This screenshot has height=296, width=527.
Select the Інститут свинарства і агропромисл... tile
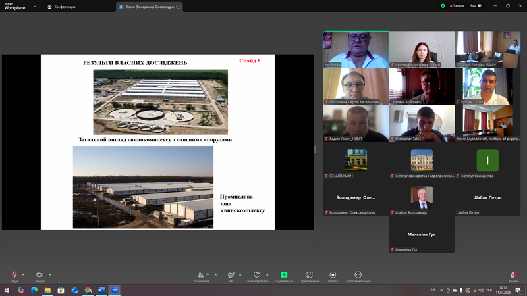pyautogui.click(x=422, y=160)
